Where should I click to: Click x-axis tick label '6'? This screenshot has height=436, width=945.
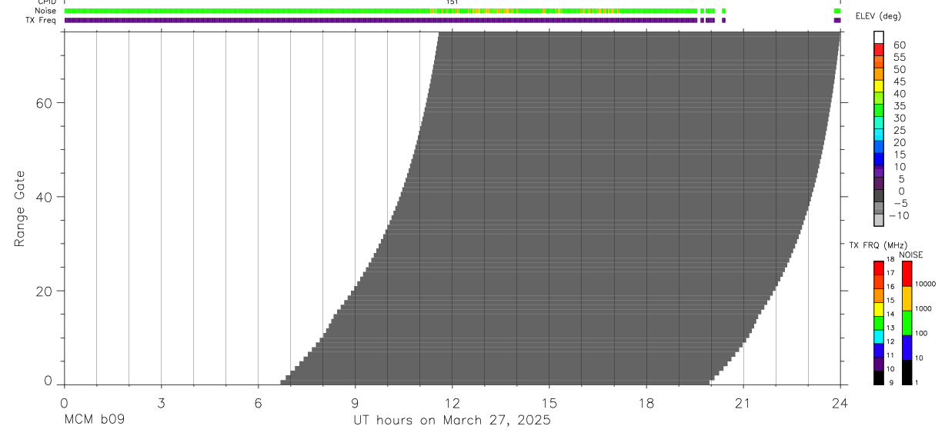click(258, 403)
